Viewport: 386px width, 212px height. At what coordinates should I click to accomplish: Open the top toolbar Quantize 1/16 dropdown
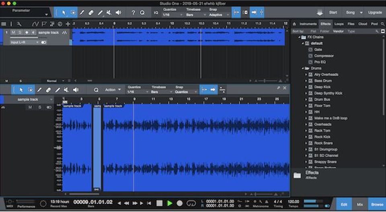pyautogui.click(x=172, y=15)
